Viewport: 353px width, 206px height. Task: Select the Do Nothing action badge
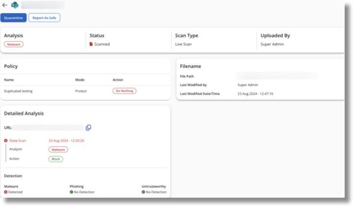(125, 91)
